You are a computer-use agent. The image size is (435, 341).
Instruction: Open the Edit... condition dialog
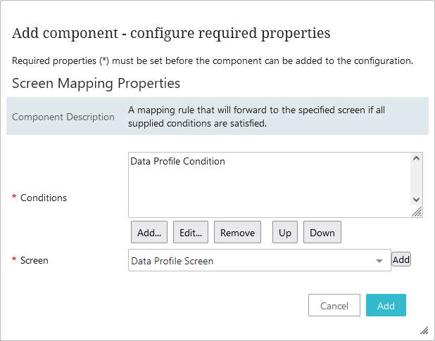point(191,232)
